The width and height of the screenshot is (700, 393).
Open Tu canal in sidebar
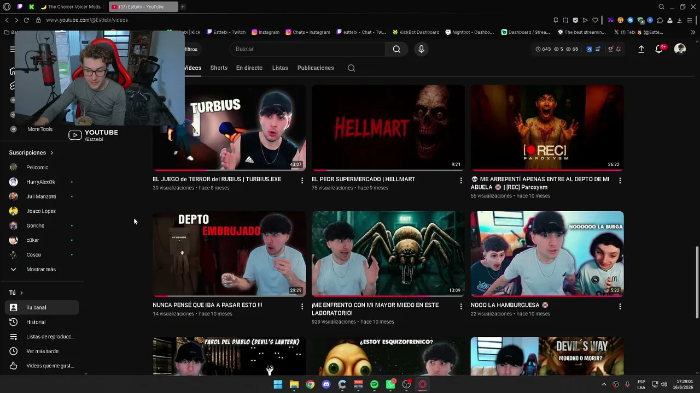[x=42, y=308]
